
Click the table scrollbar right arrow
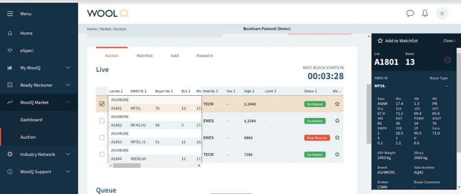pyautogui.click(x=199, y=166)
